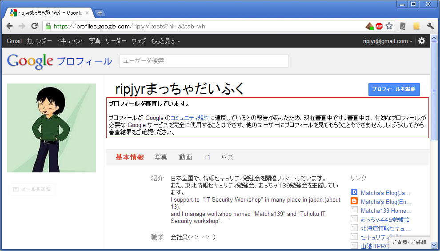Open Matcha139 Home… link
This screenshot has width=440, height=251.
[386, 211]
